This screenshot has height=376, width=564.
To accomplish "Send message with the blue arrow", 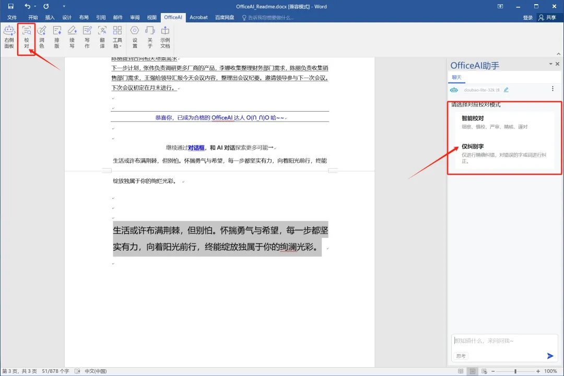I will [550, 356].
